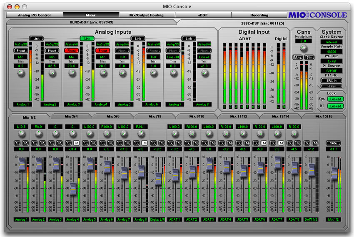Click pan knob on Analog 8 mixer strip
The image size is (354, 237).
[141, 134]
